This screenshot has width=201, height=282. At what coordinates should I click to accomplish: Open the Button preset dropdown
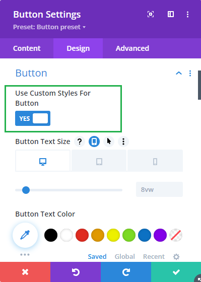coord(49,27)
